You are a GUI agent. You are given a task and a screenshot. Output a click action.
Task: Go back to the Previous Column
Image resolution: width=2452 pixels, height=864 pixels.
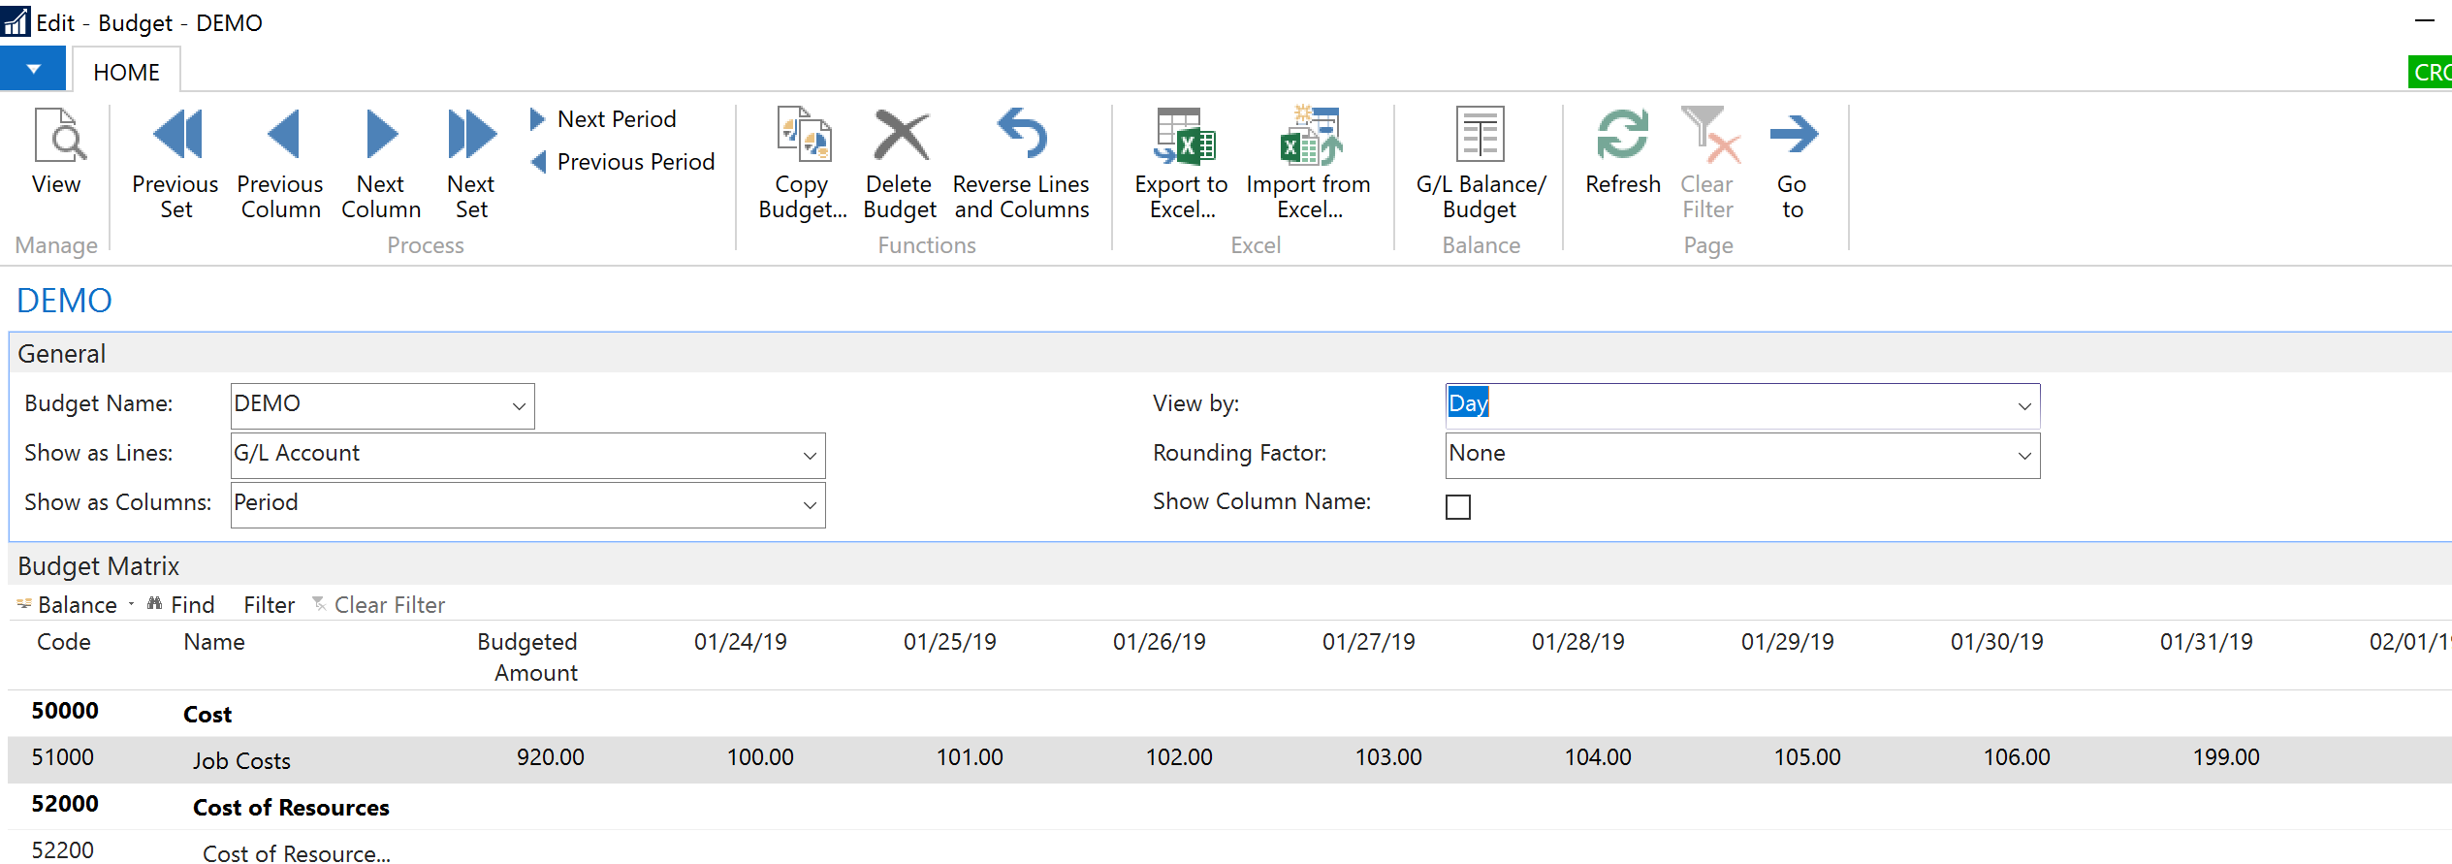[281, 136]
